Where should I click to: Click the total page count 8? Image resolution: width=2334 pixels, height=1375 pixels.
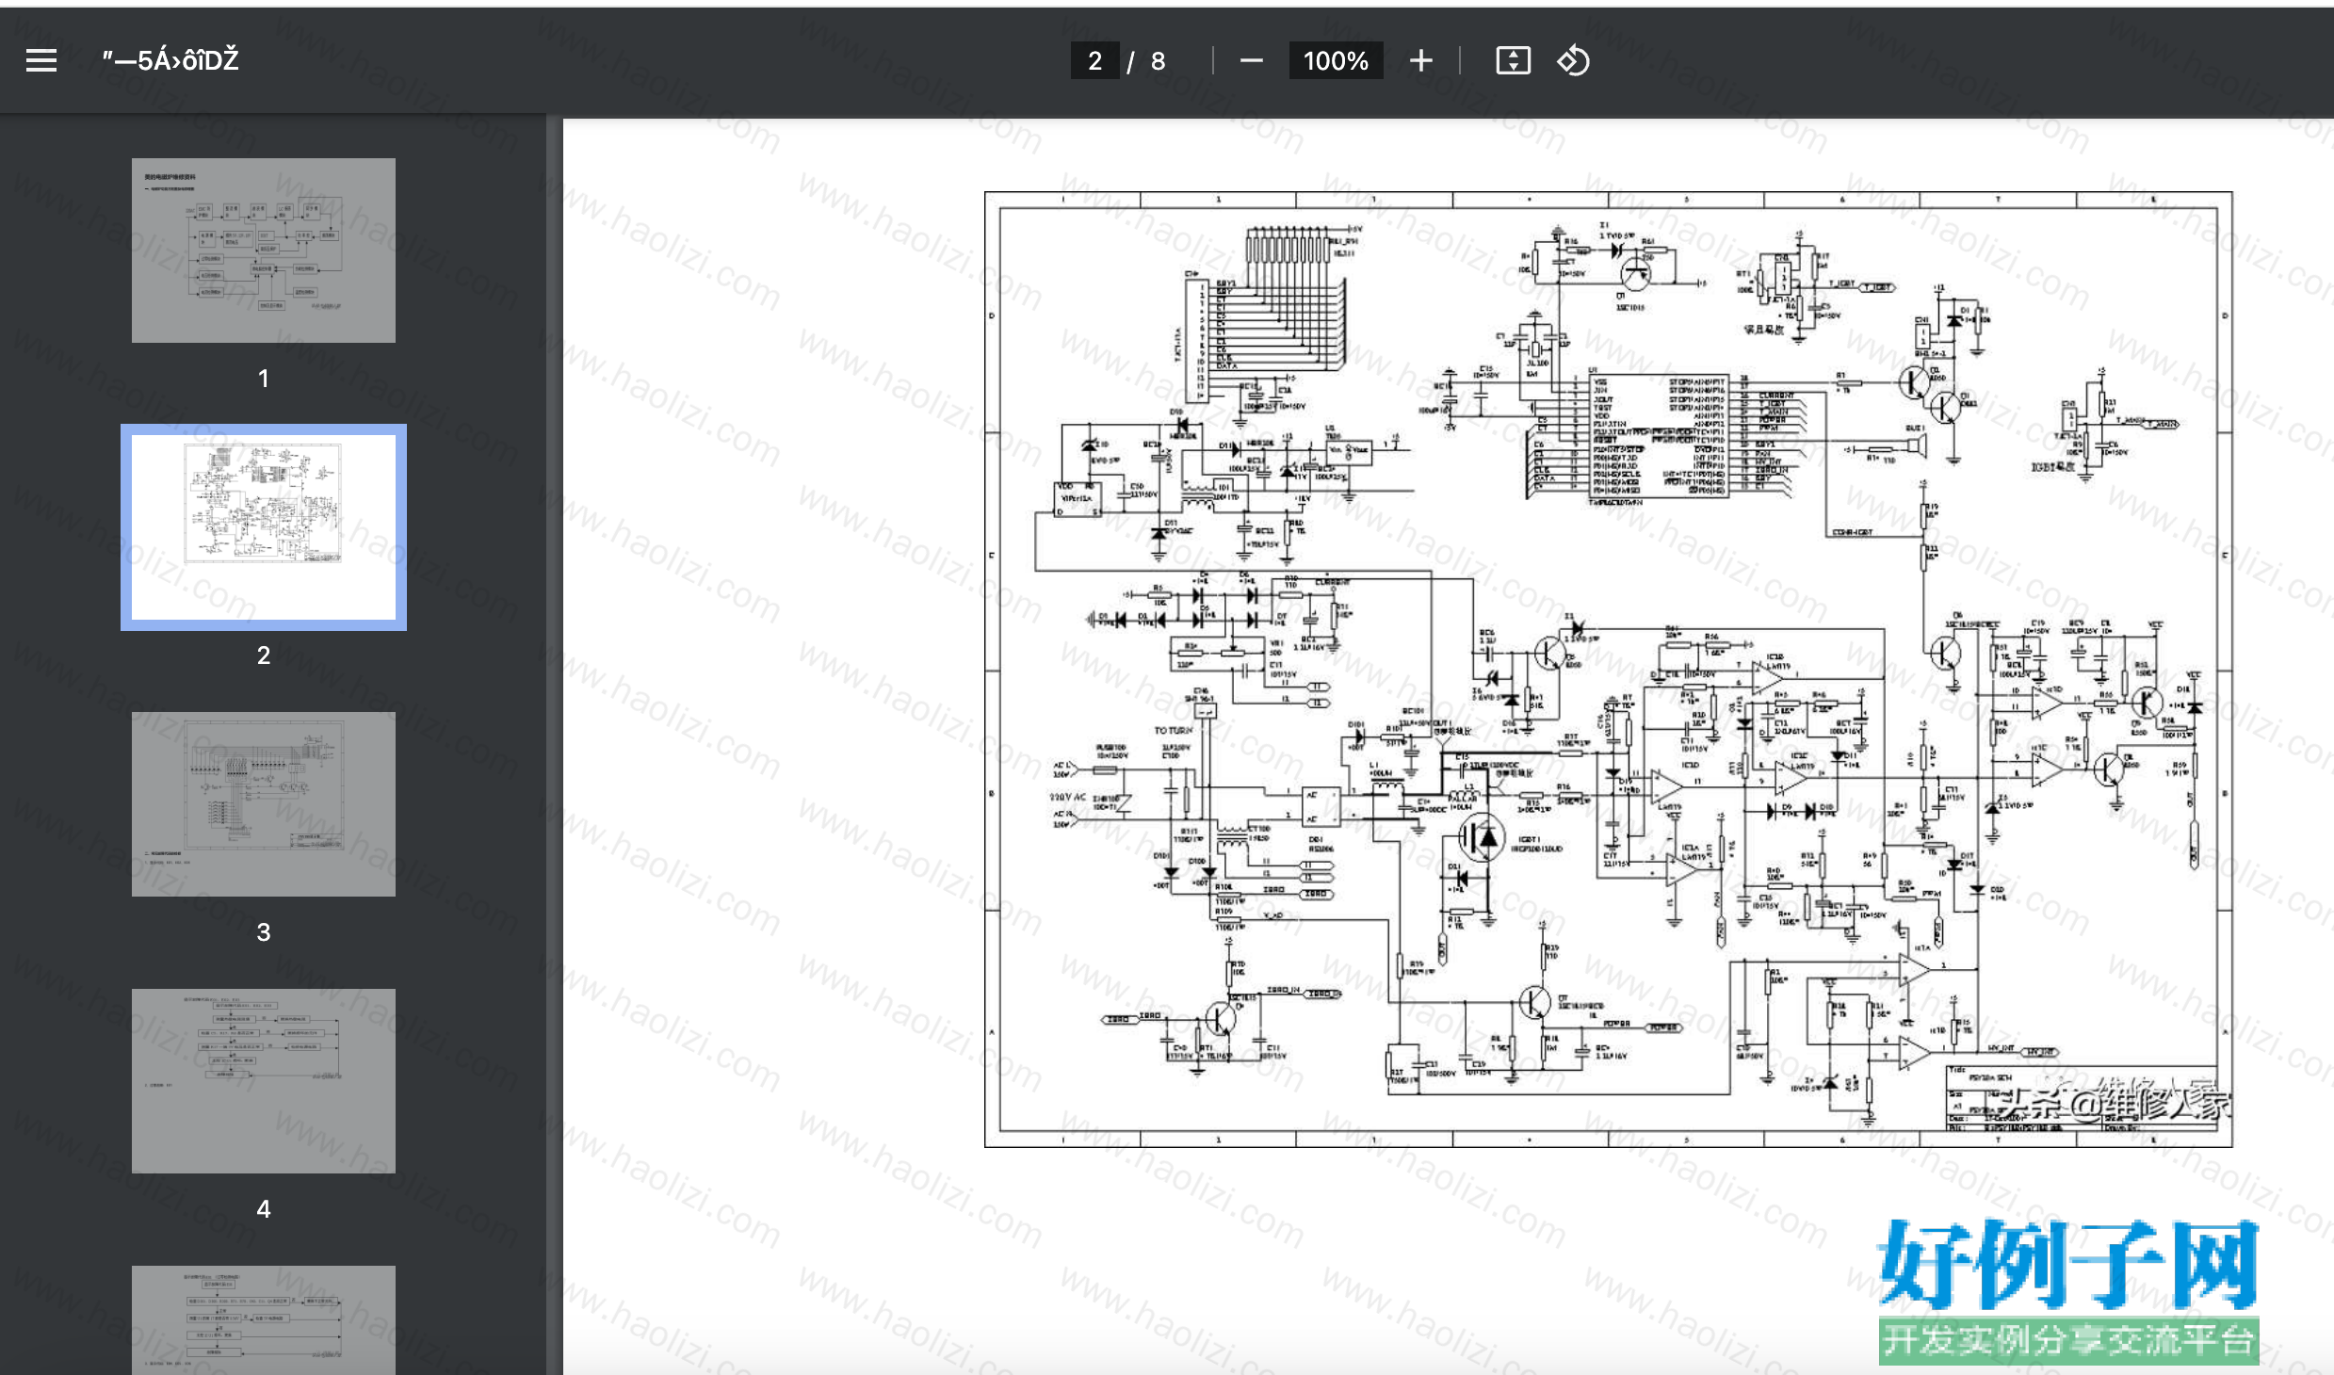[x=1159, y=61]
